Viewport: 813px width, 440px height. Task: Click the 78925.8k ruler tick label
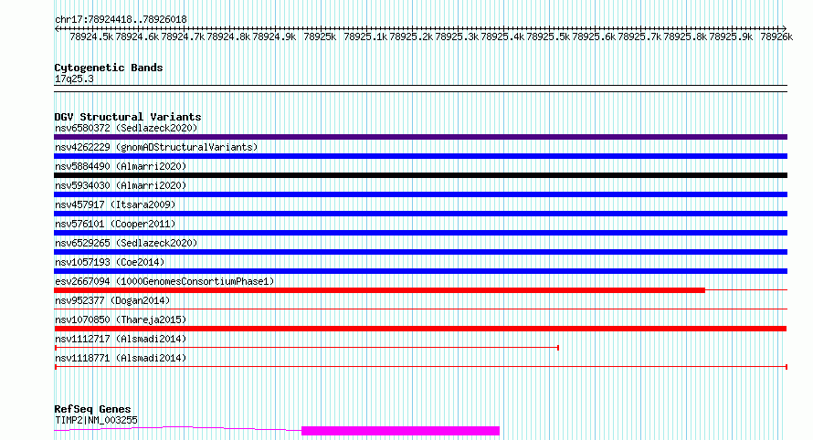[685, 37]
